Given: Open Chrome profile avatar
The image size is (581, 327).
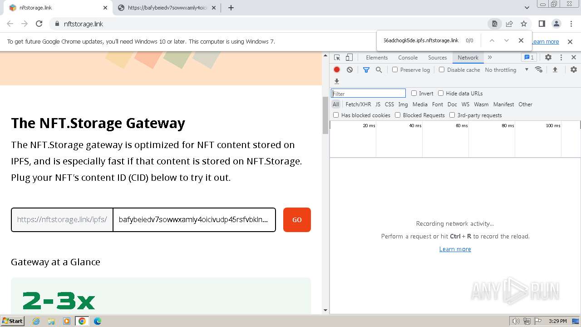Looking at the screenshot, I should (x=556, y=24).
